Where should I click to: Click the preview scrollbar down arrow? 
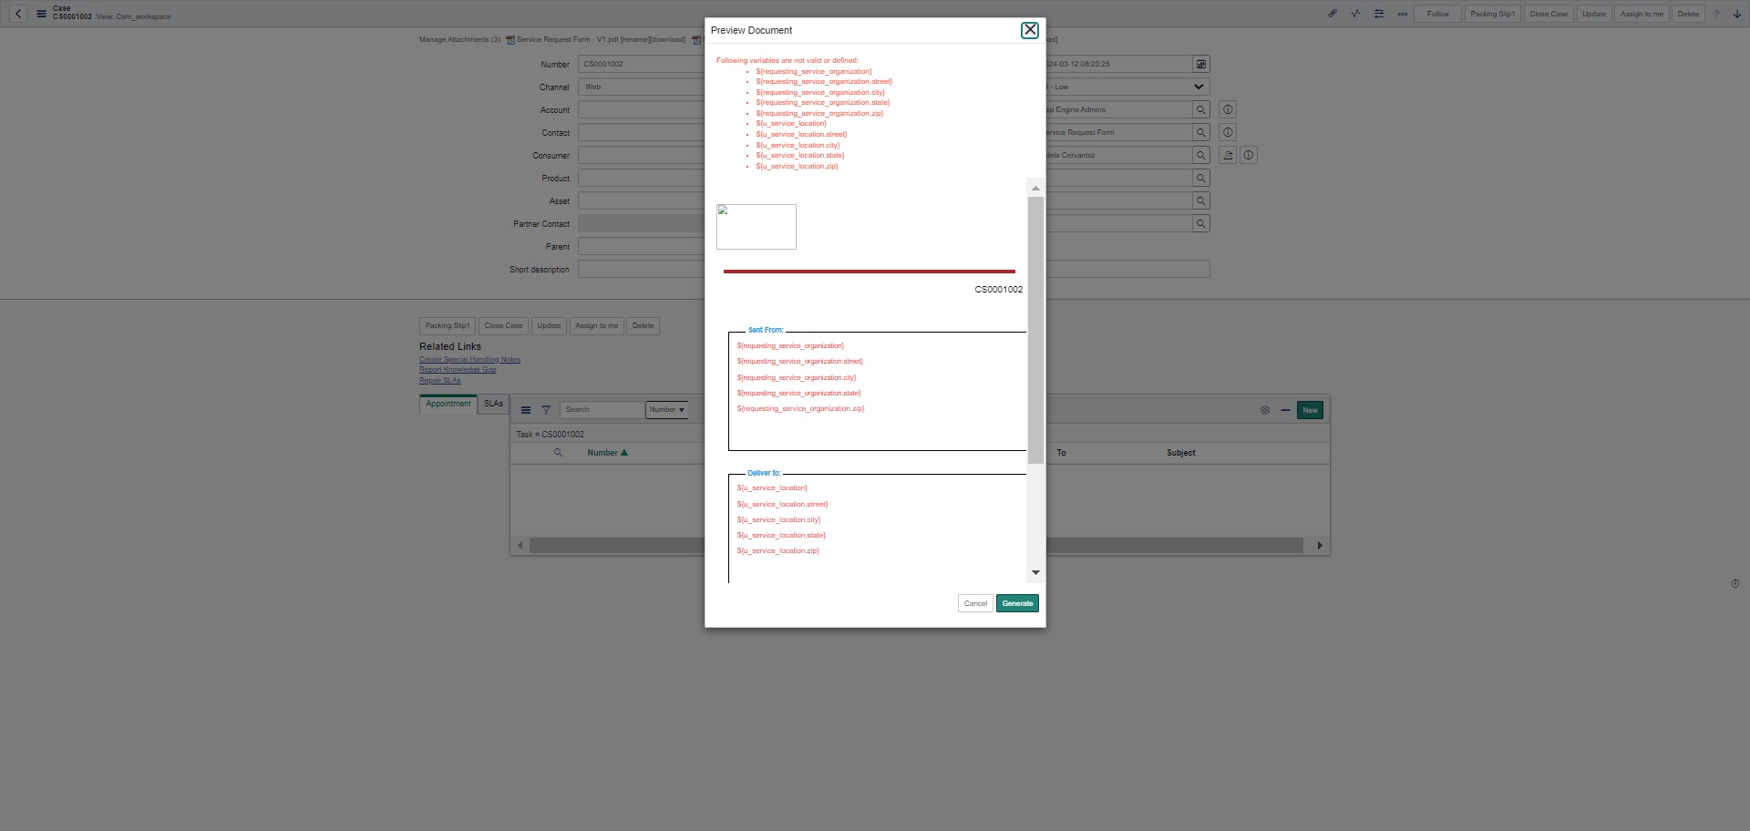point(1035,572)
